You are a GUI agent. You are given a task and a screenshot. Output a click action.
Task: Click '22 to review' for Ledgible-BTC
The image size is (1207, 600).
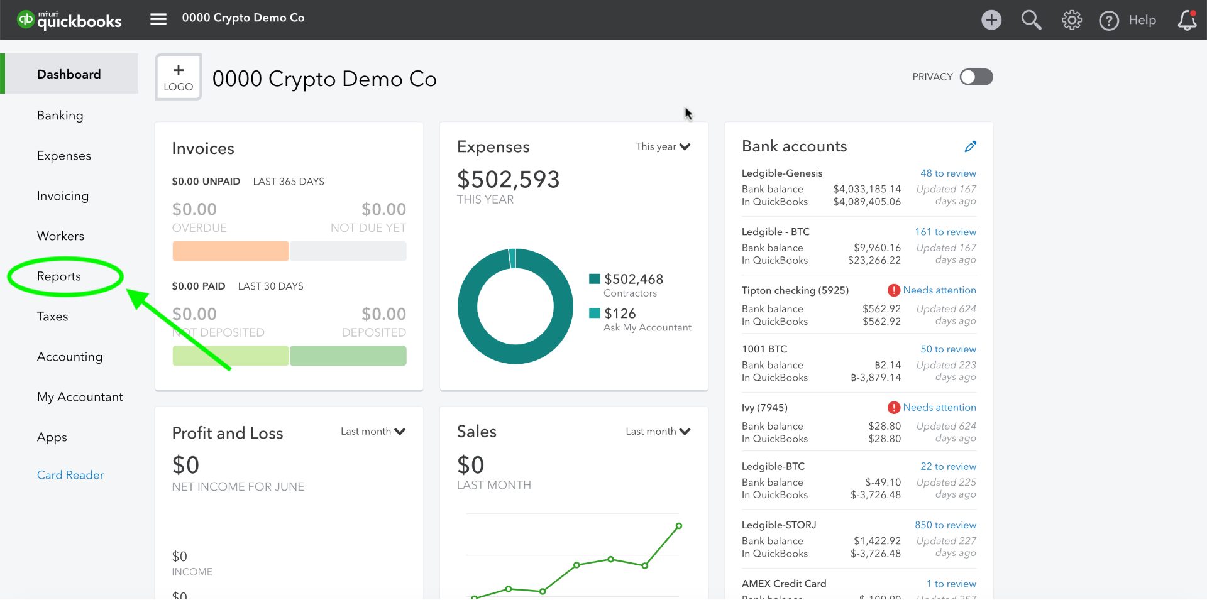click(948, 467)
